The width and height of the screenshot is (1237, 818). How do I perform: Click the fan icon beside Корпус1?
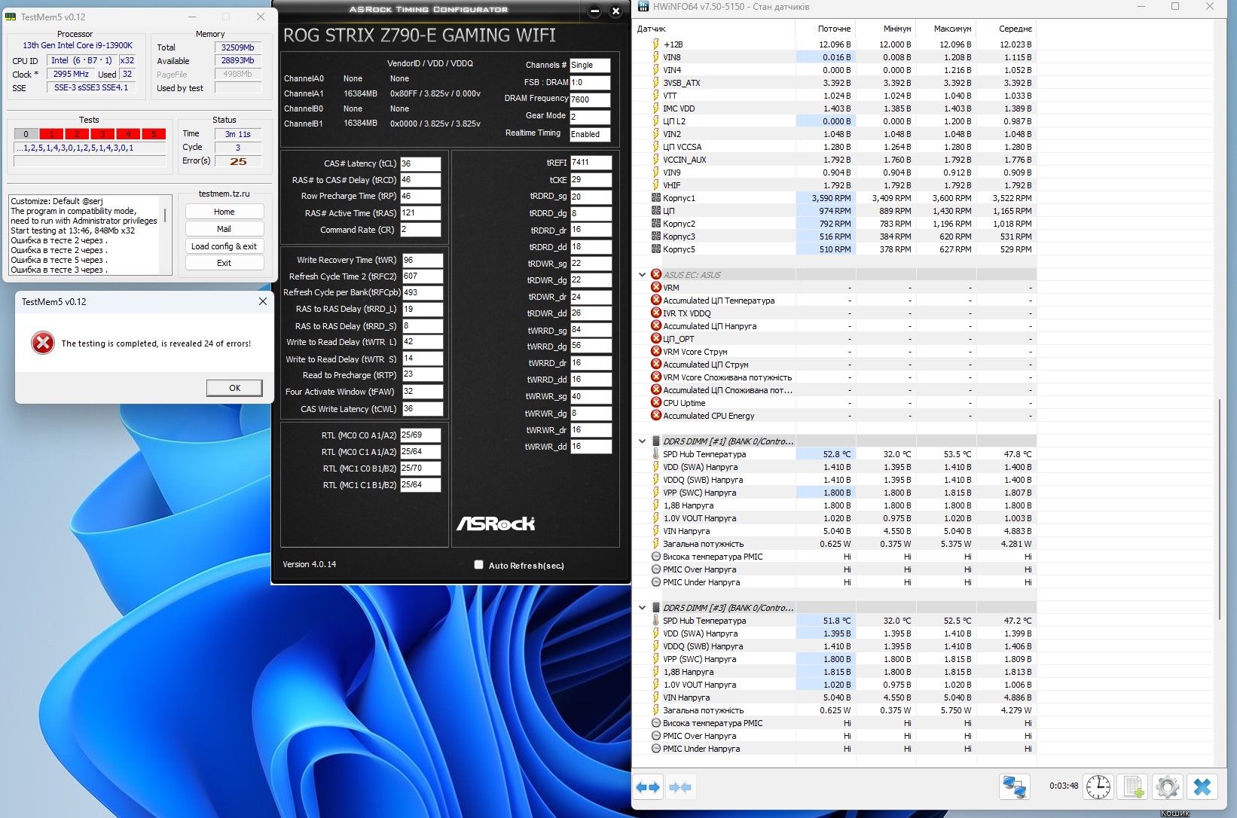(x=656, y=198)
